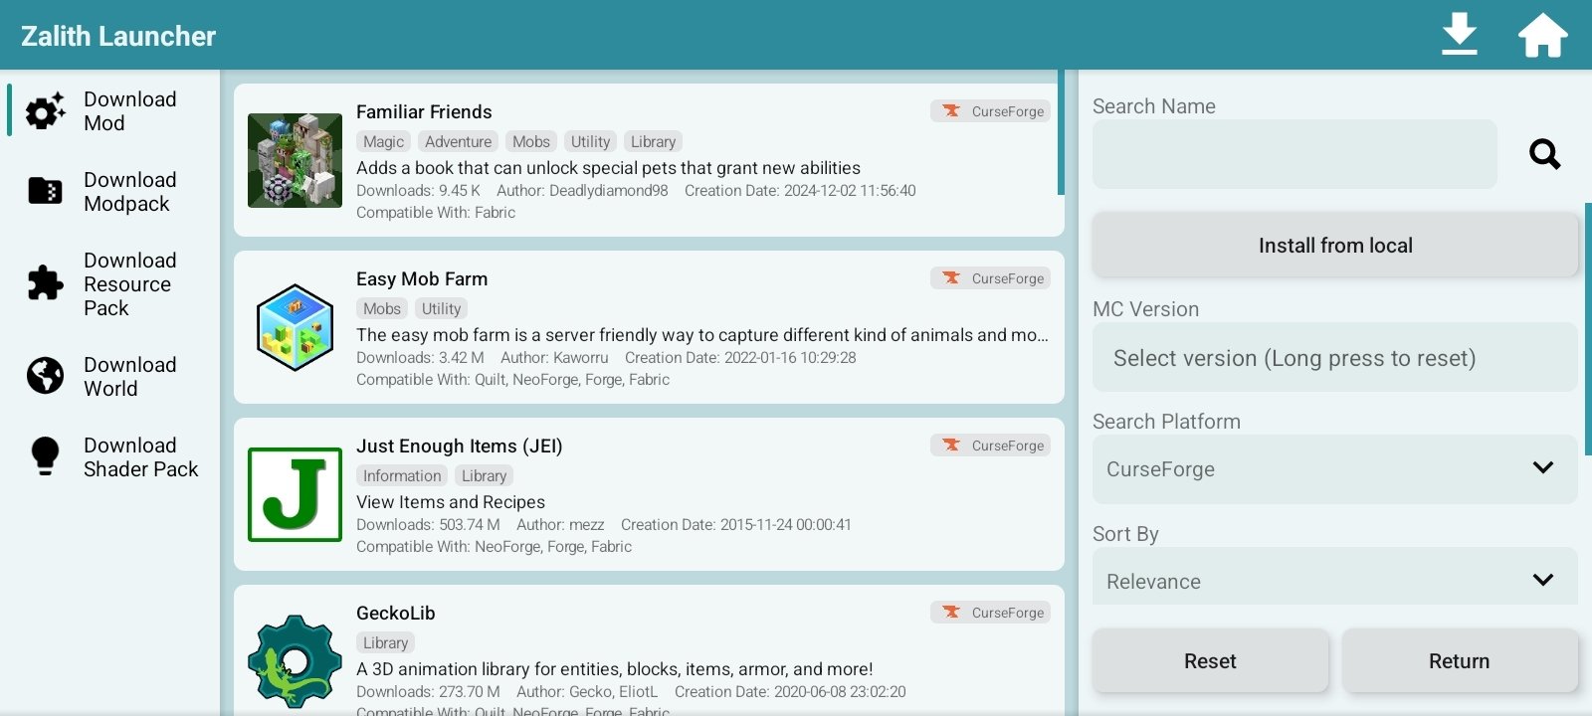Click the search magnifier icon

coord(1544,154)
